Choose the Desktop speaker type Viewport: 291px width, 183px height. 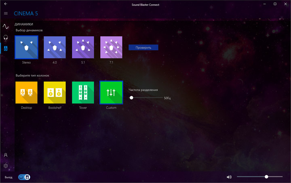[26, 92]
